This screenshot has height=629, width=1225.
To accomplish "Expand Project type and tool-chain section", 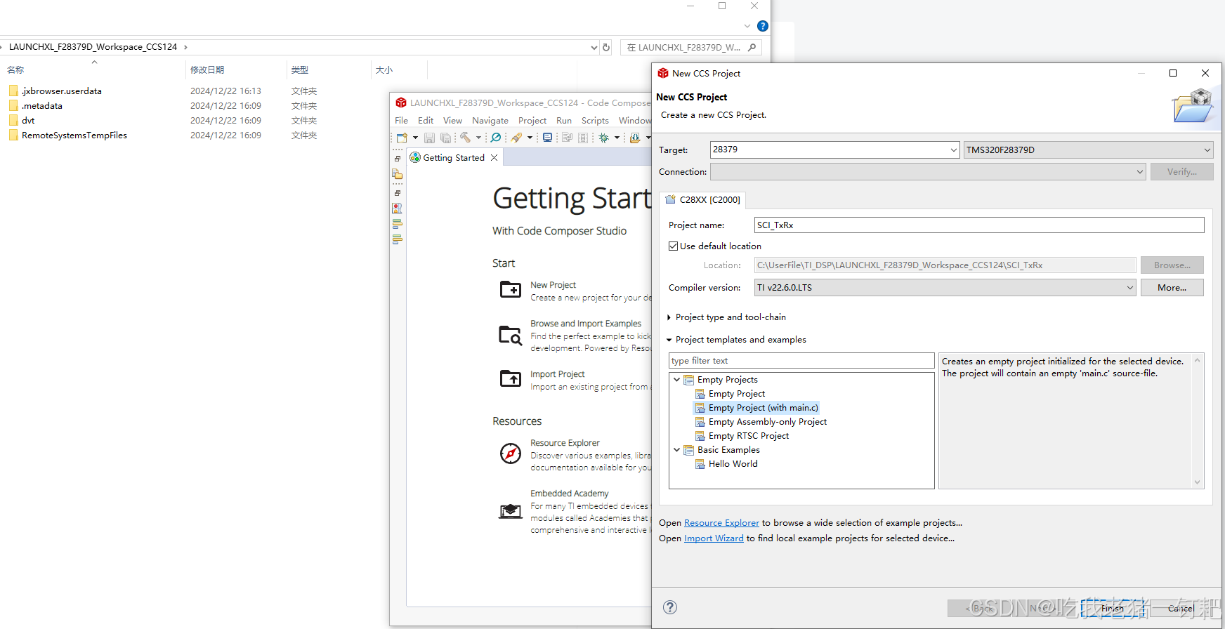I will (669, 317).
